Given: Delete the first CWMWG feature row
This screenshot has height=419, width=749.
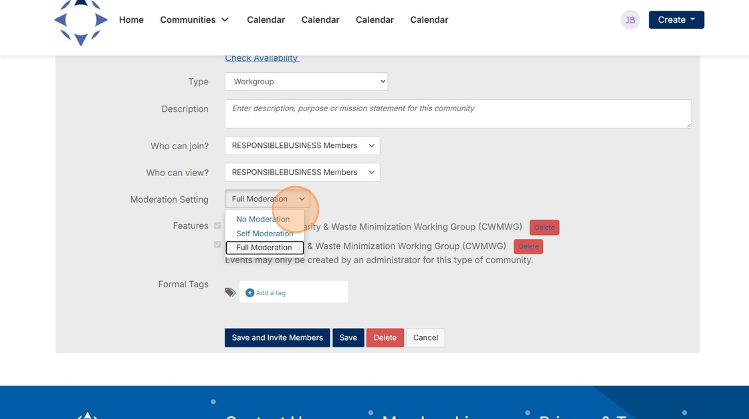Looking at the screenshot, I should 544,228.
